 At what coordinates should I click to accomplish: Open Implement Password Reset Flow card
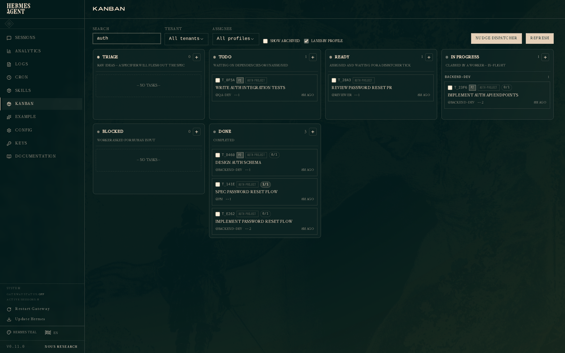(x=265, y=221)
